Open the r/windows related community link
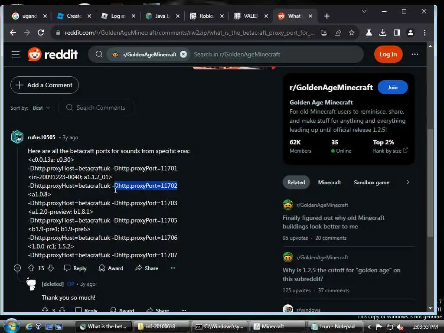This screenshot has height=333, width=444. (x=308, y=310)
